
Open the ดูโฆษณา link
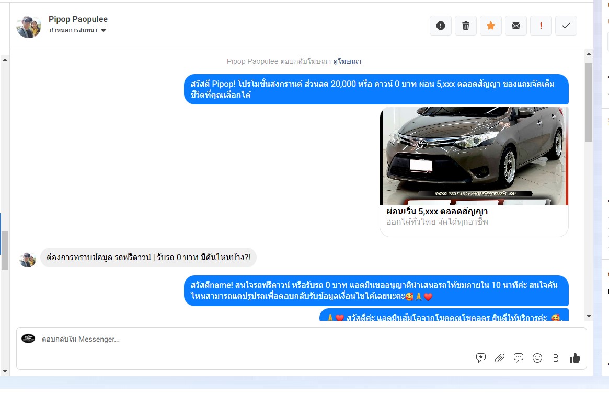click(x=347, y=61)
